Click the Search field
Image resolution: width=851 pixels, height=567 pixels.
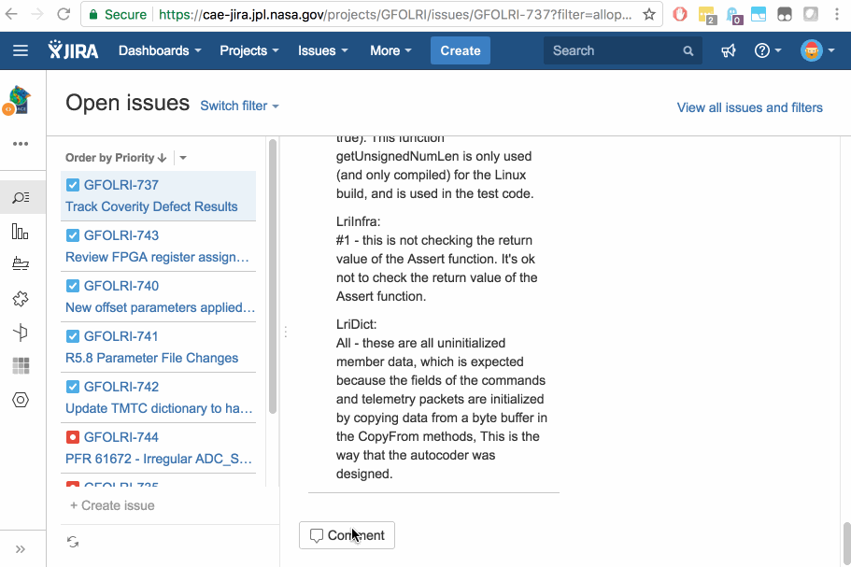[x=622, y=50]
